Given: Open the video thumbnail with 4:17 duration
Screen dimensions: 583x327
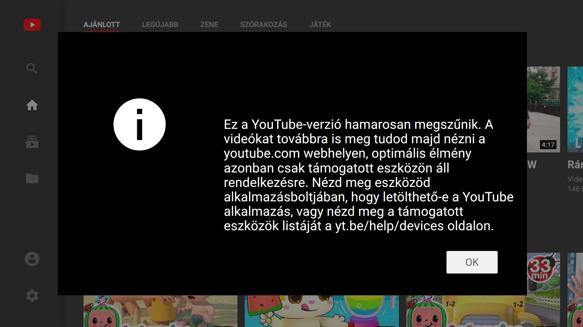Looking at the screenshot, I should pos(543,109).
